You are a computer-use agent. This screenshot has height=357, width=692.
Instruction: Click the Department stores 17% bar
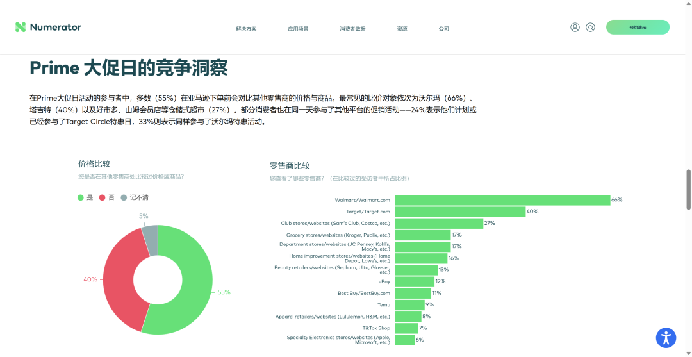[423, 247]
